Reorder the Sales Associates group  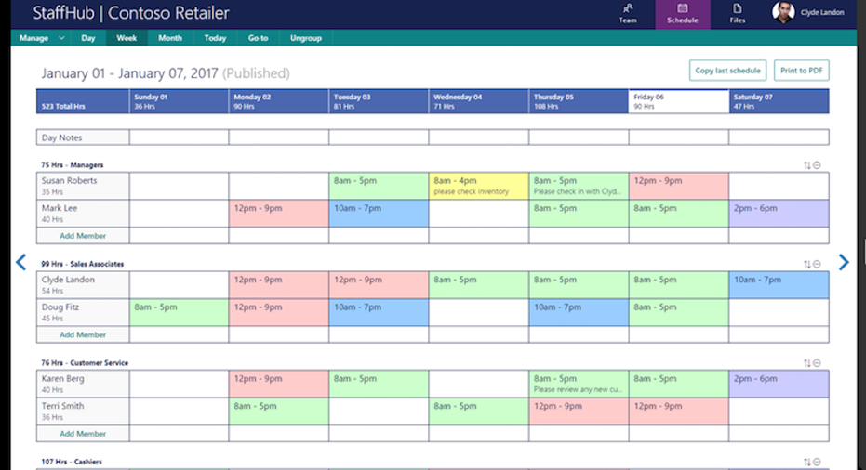[806, 264]
